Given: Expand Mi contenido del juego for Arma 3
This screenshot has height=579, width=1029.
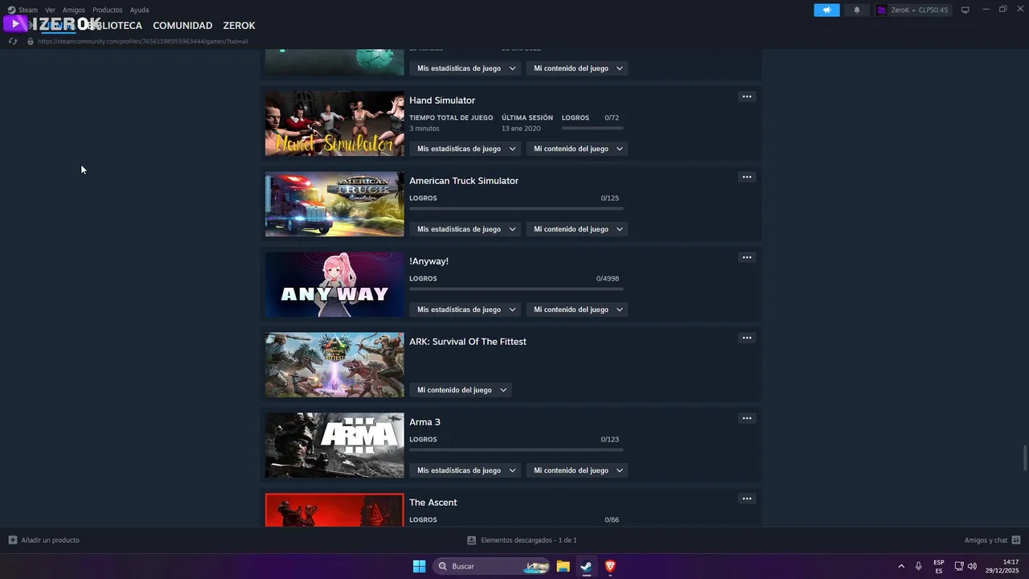Looking at the screenshot, I should (x=577, y=470).
